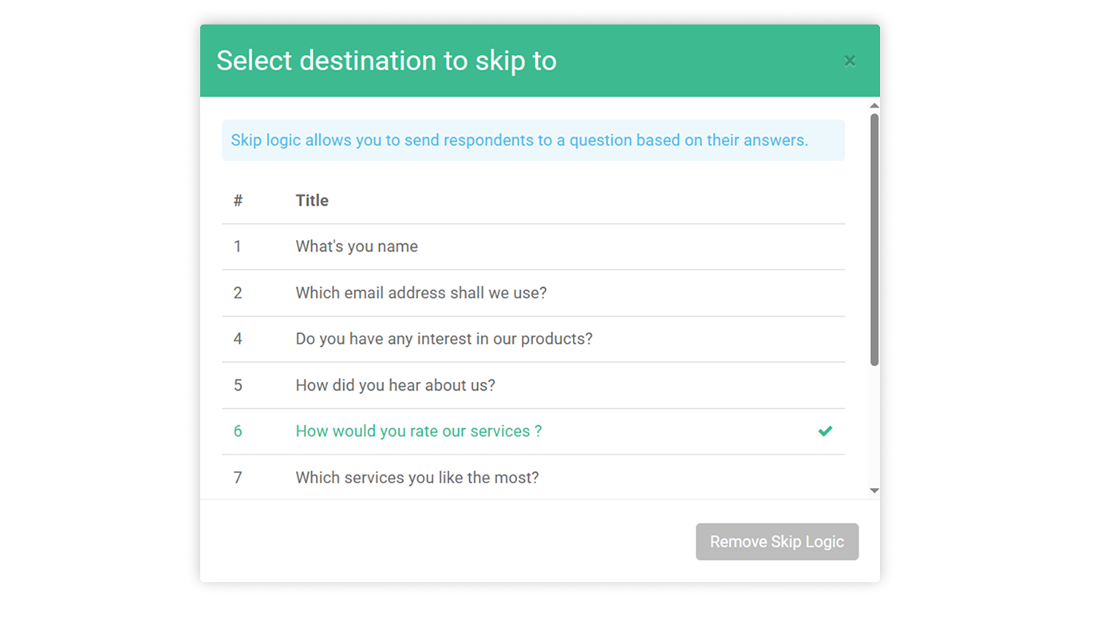Viewport: 1109px width, 630px height.
Task: Click the green checkmark on question 6
Action: click(x=825, y=431)
